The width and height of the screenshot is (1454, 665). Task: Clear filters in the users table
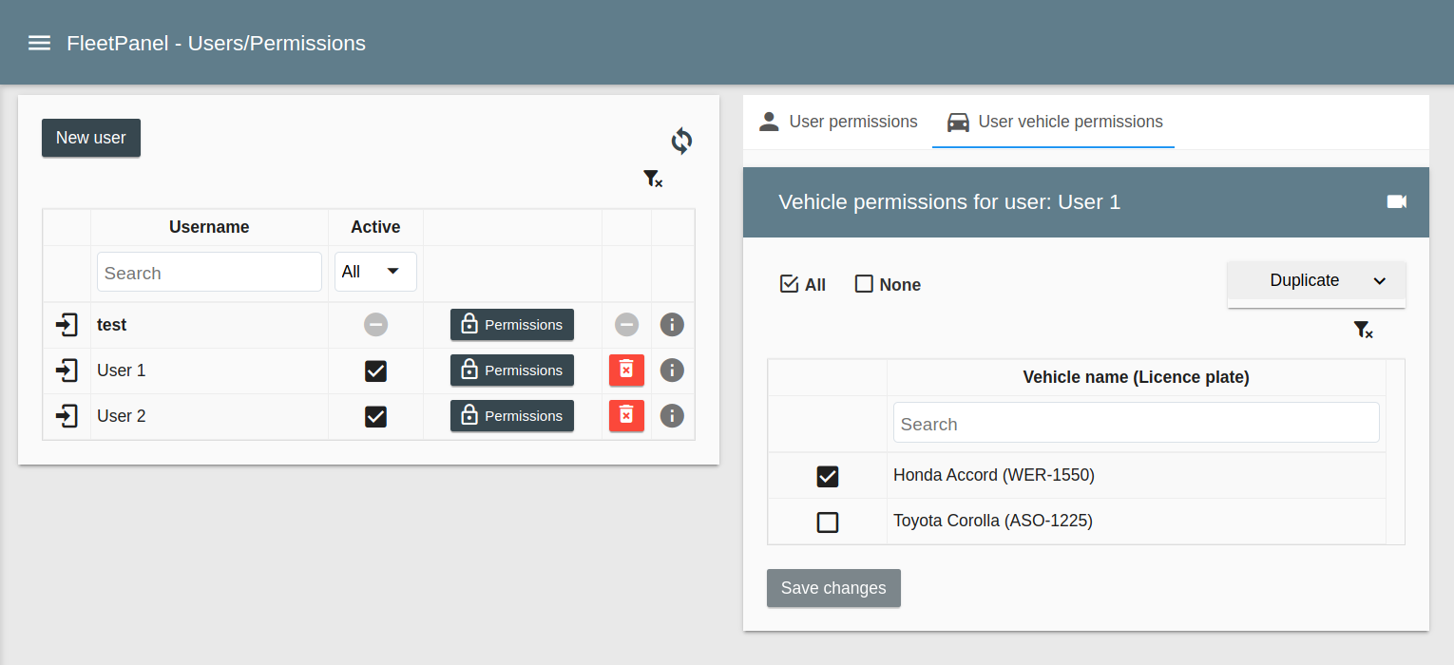tap(653, 179)
